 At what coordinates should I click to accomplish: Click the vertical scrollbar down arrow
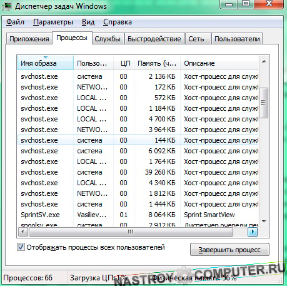264,222
